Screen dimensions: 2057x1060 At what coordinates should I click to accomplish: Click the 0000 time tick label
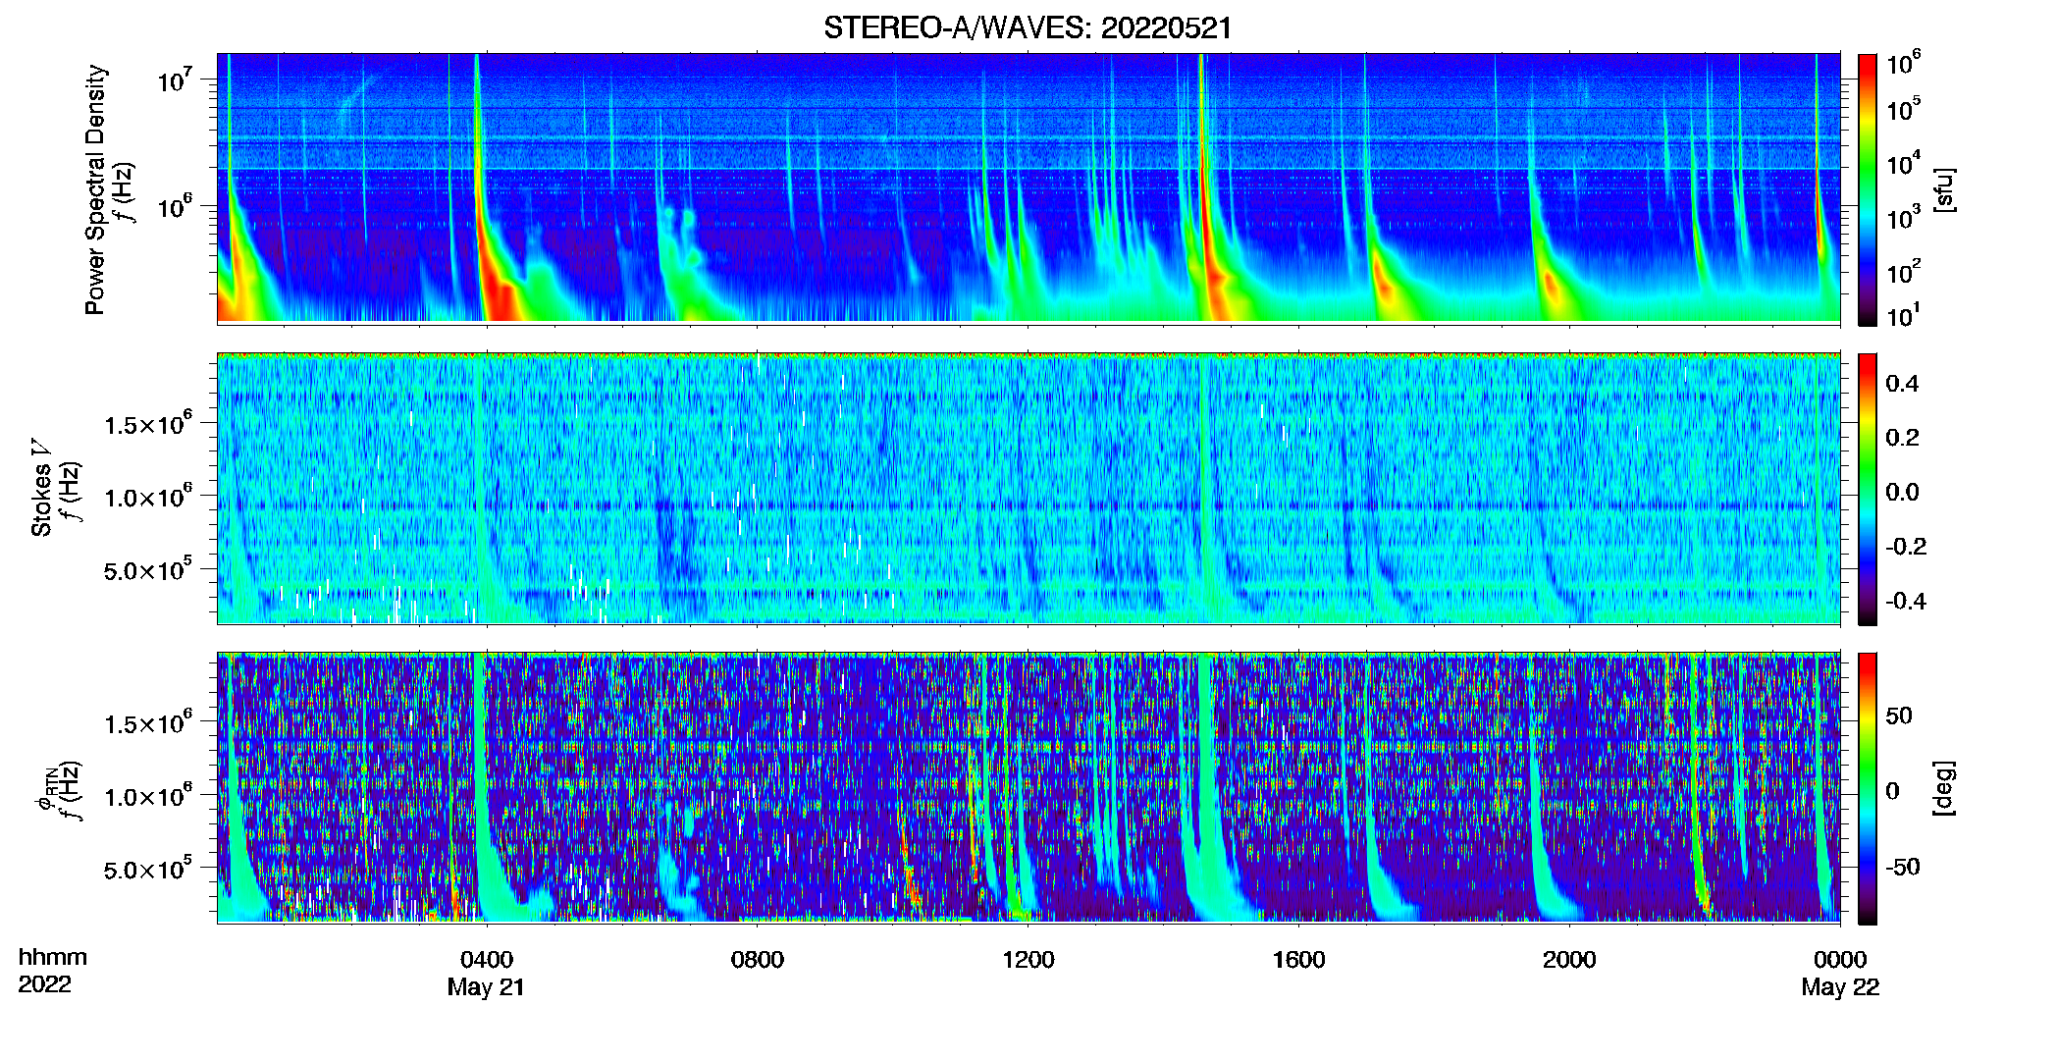point(1840,959)
